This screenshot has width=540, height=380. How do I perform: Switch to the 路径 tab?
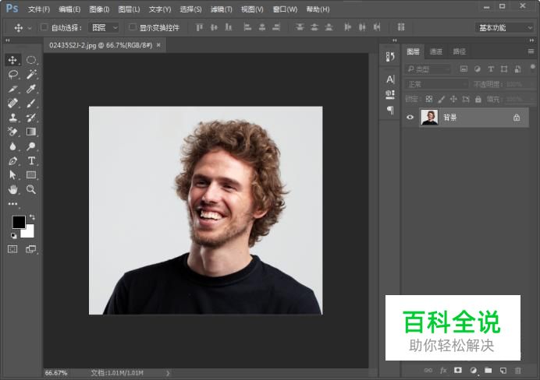click(x=459, y=51)
